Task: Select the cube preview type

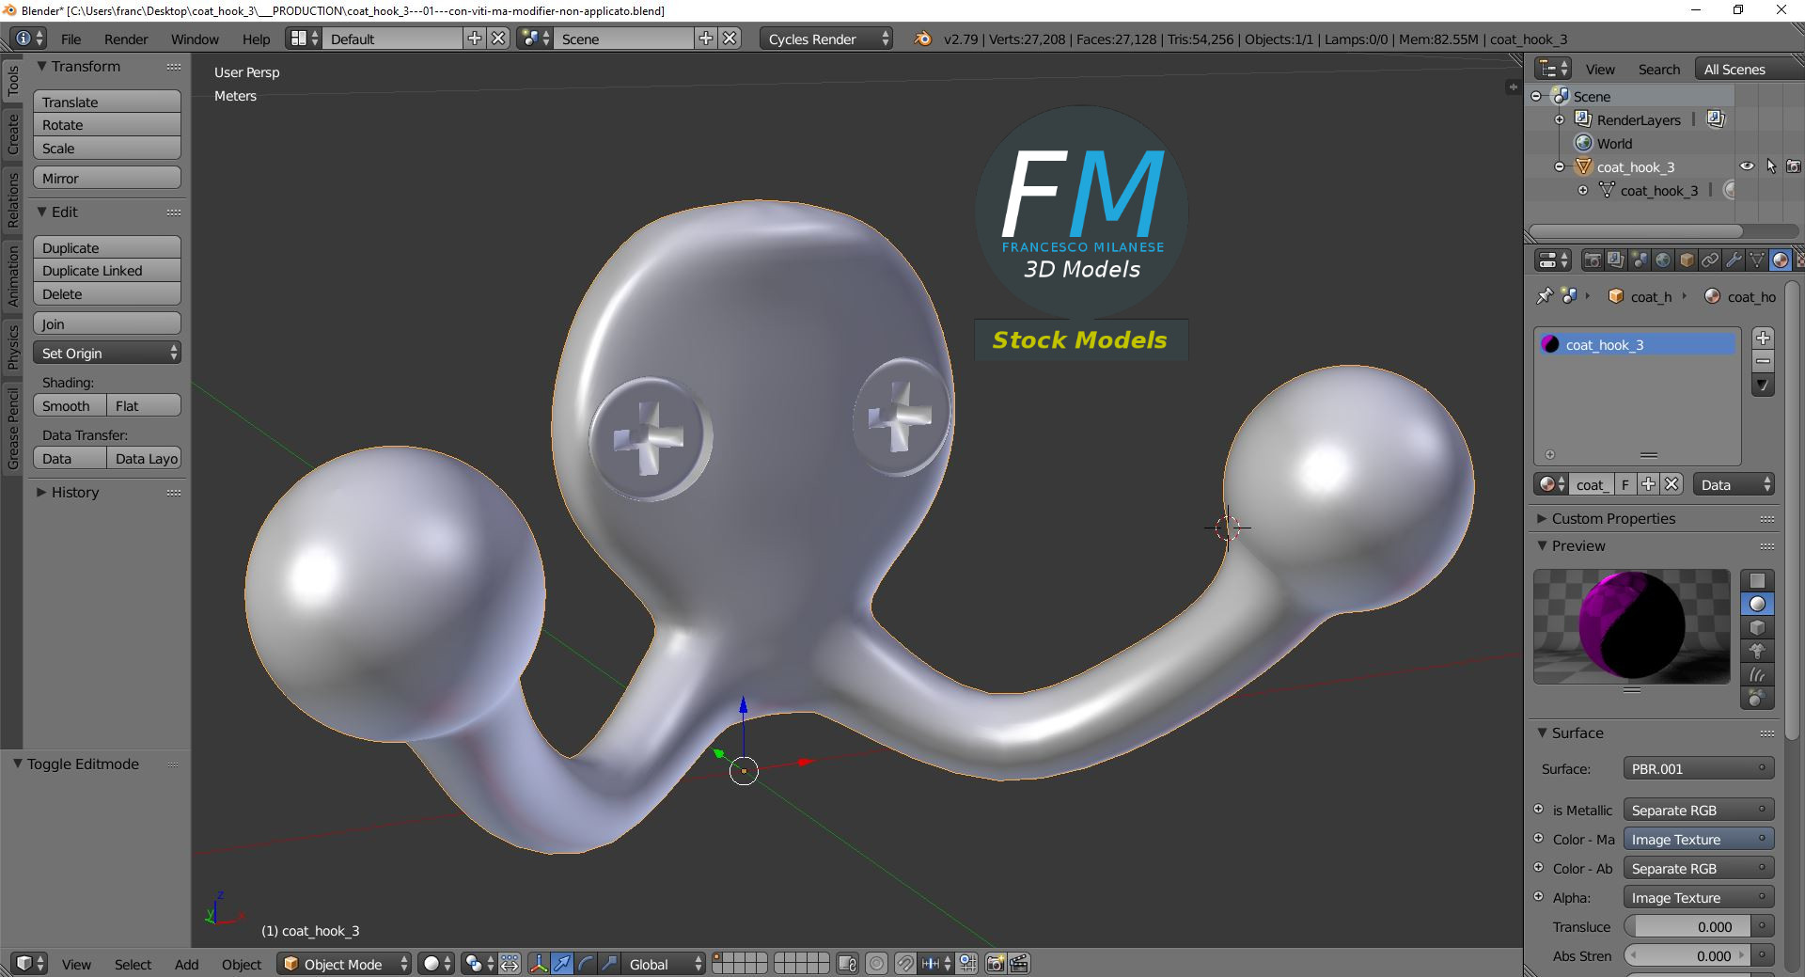Action: point(1757,627)
